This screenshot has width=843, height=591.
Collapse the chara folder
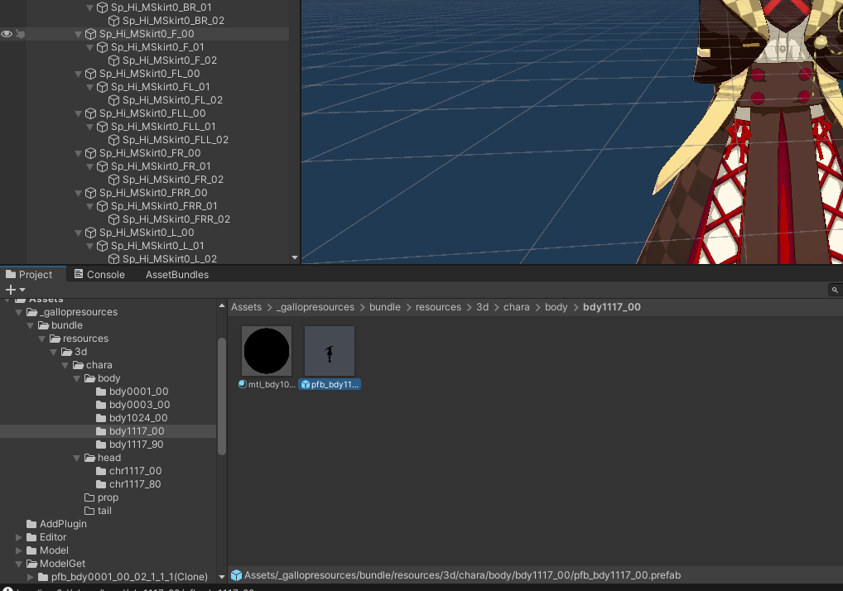(65, 365)
